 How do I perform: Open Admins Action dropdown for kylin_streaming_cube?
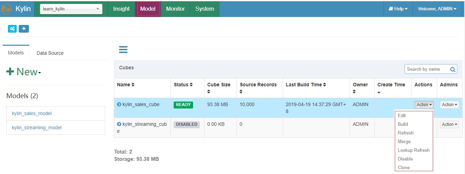coord(449,124)
